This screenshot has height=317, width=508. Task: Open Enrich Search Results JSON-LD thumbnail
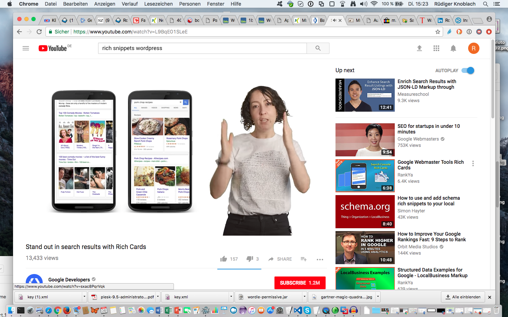(365, 95)
